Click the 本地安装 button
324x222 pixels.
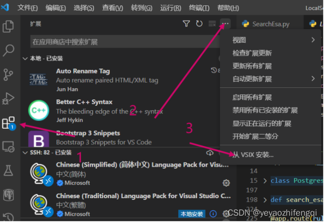(192, 214)
